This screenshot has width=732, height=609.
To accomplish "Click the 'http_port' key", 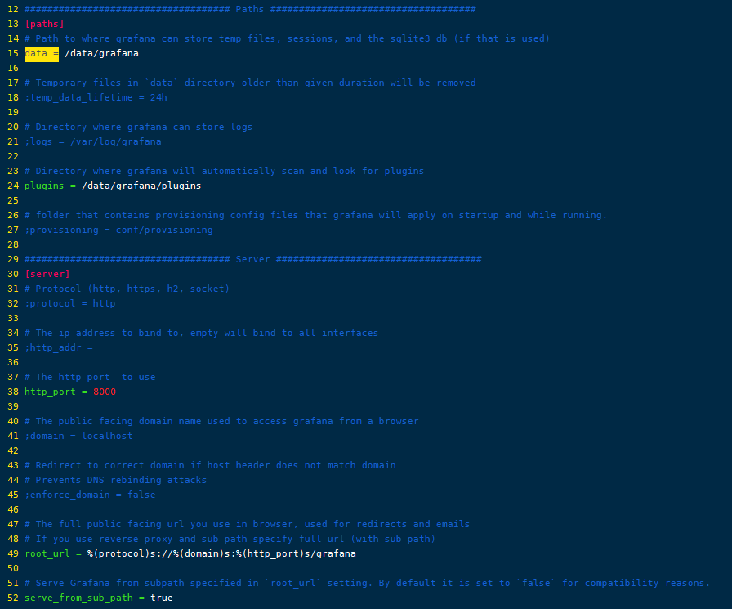I will (50, 392).
